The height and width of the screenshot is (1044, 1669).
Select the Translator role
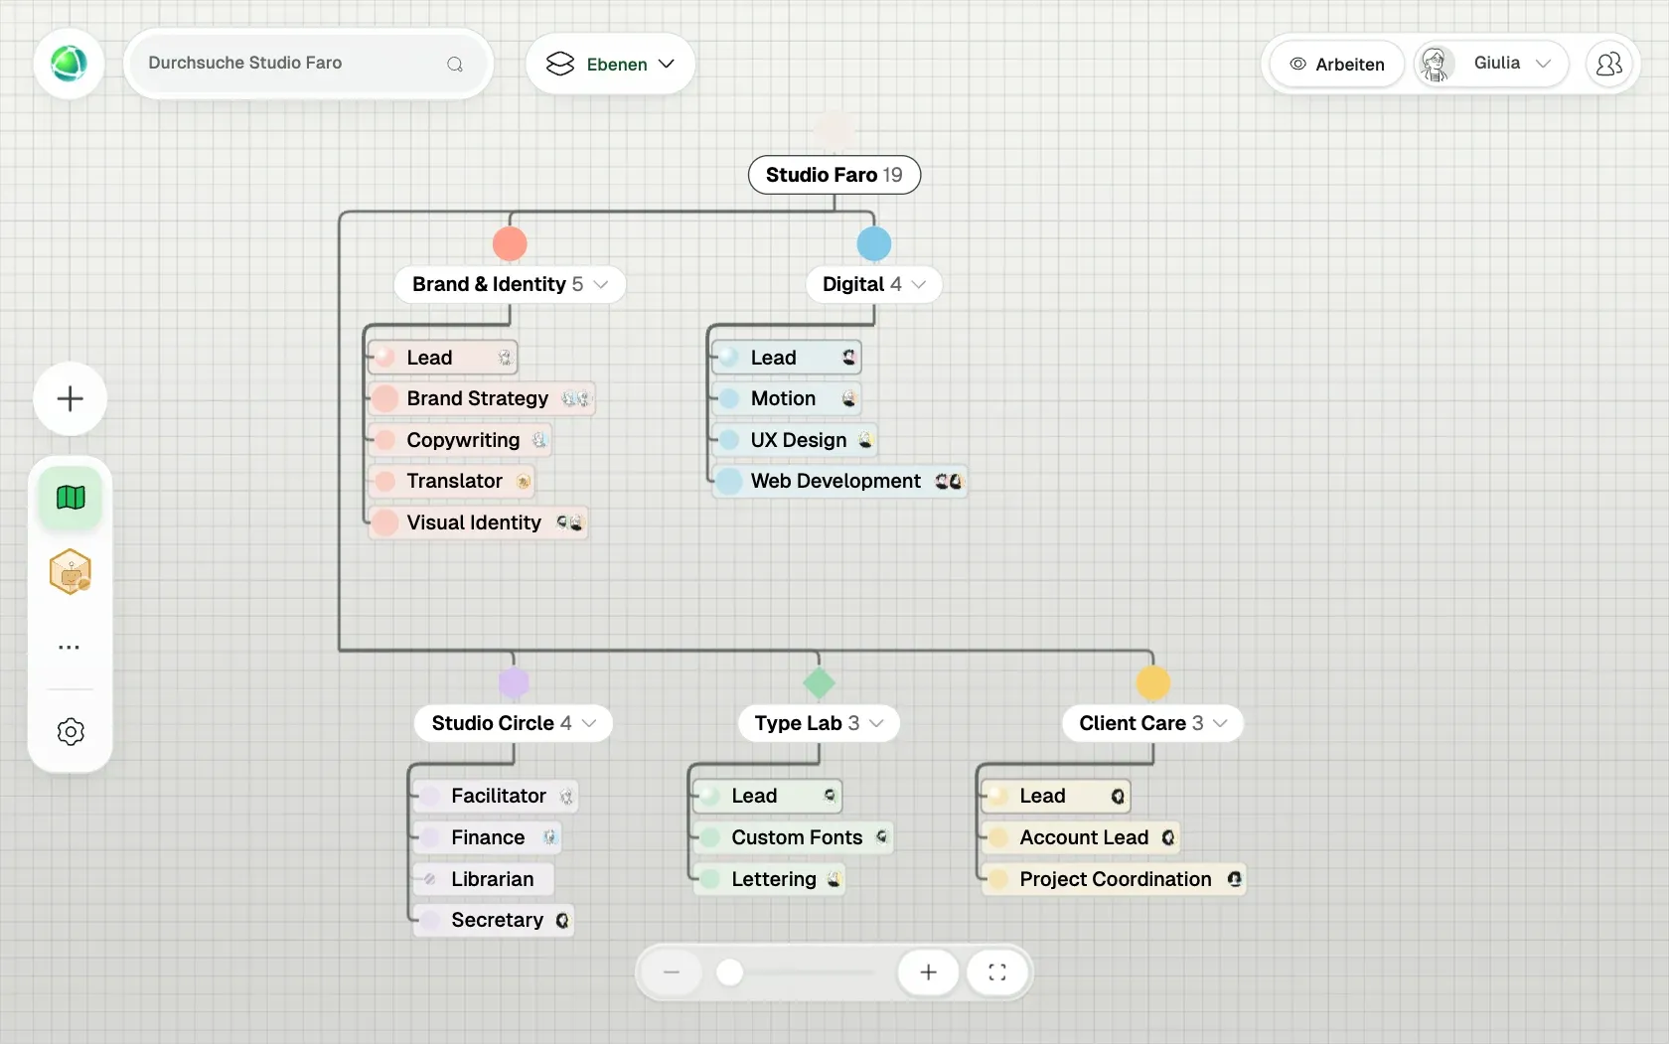(452, 481)
